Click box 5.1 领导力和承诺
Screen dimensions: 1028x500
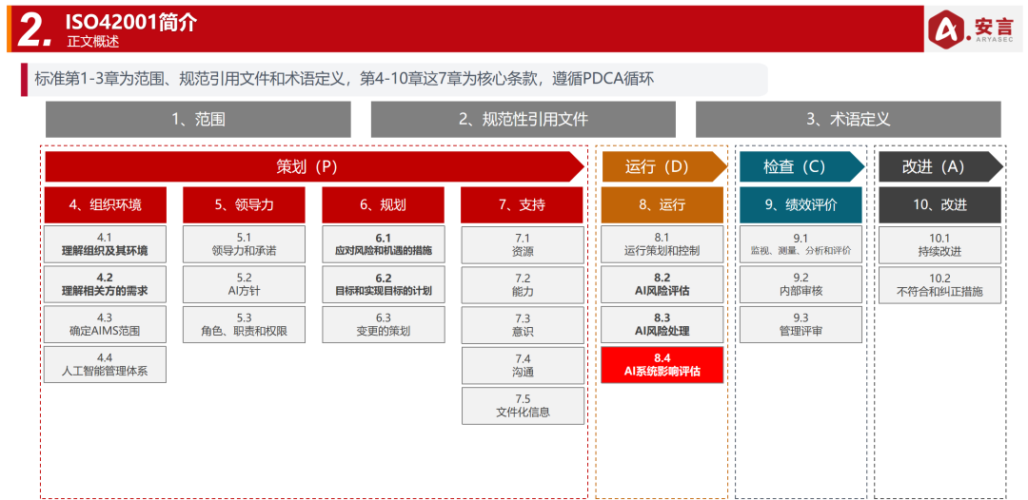[x=244, y=244]
